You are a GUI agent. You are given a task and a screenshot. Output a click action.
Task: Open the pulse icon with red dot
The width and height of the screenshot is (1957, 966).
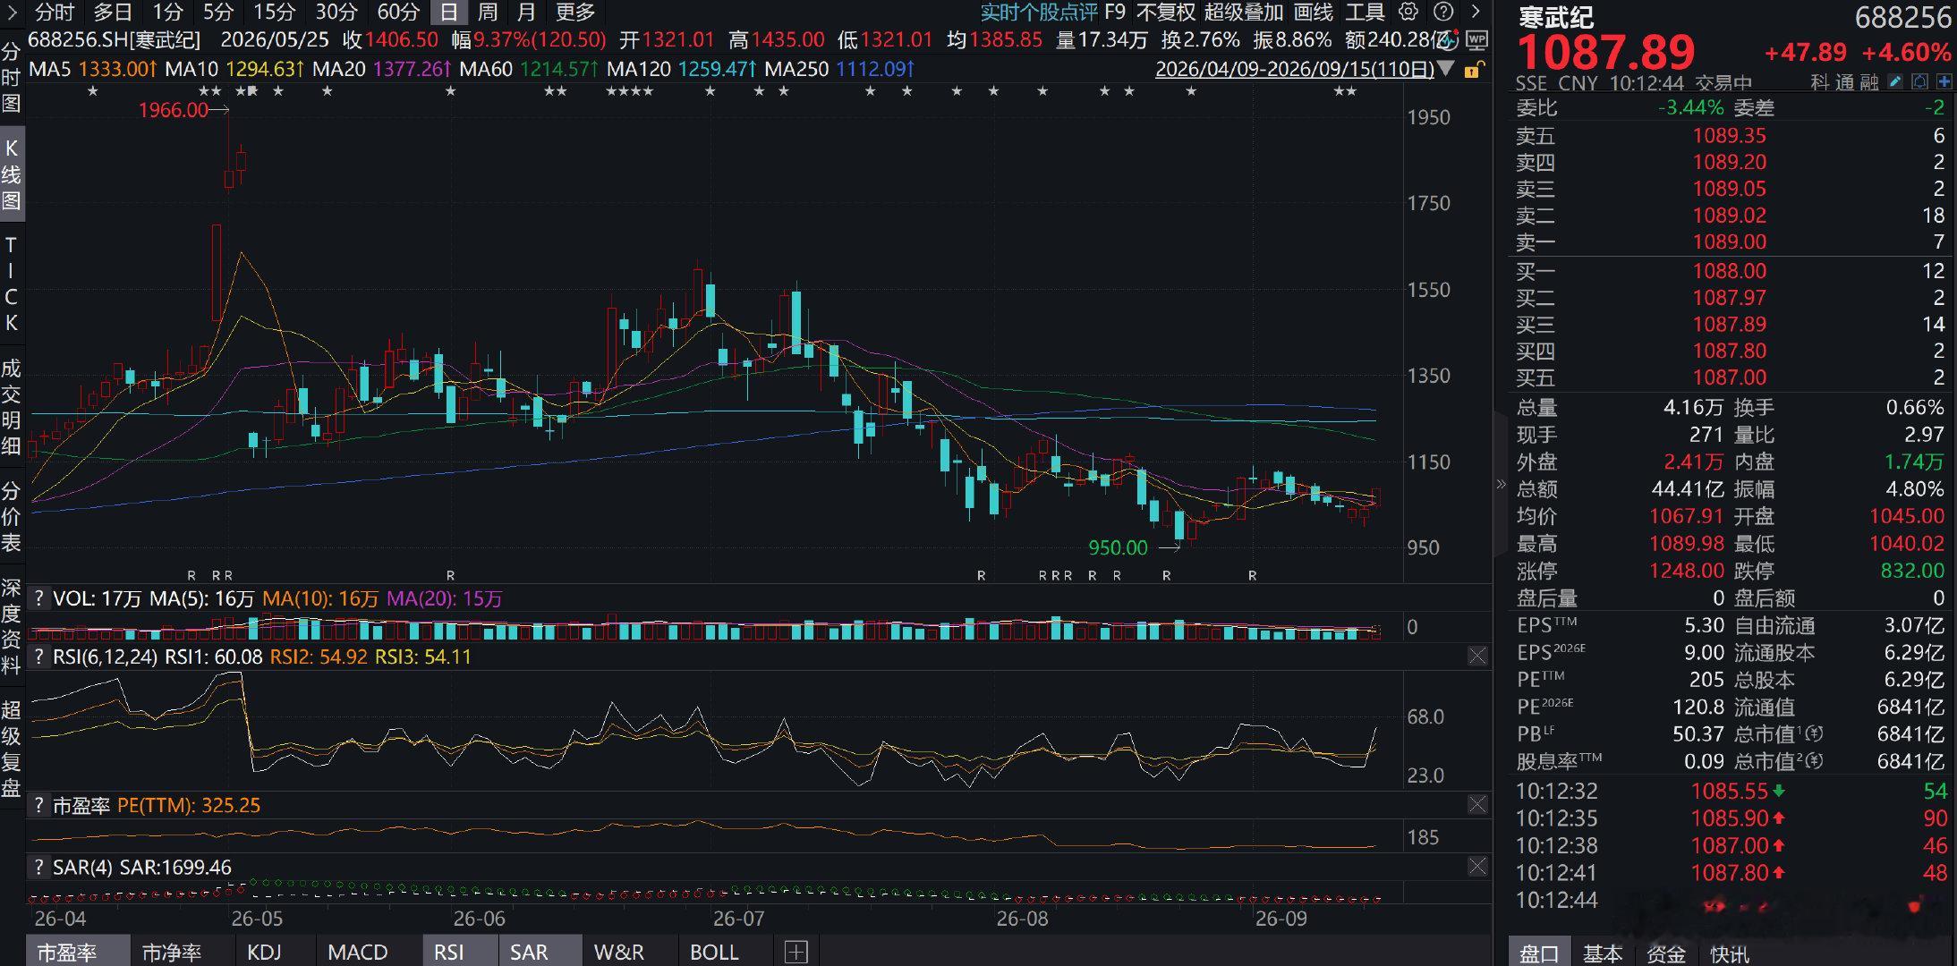point(1450,41)
